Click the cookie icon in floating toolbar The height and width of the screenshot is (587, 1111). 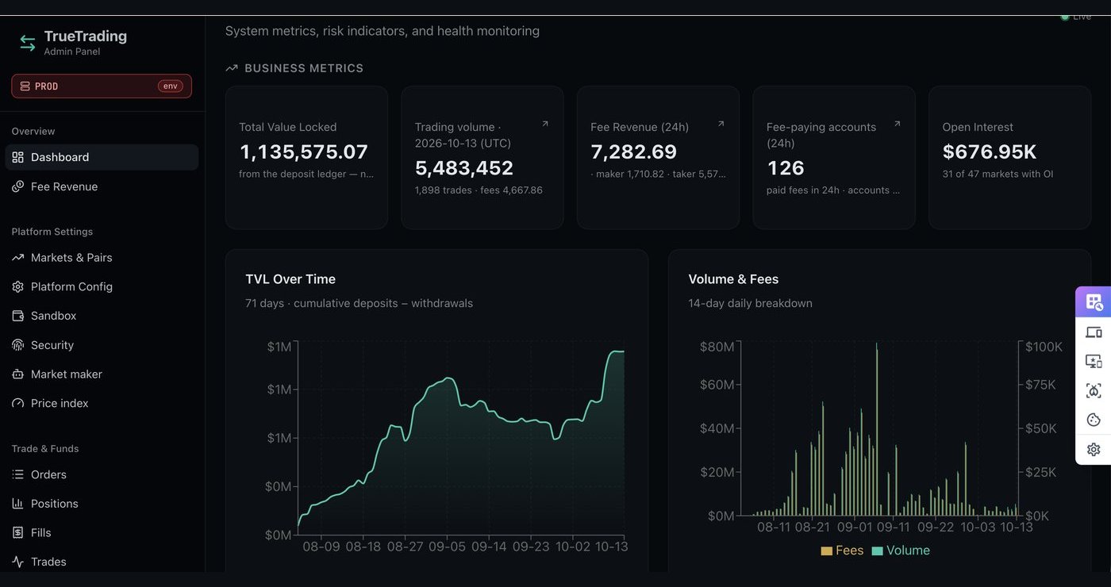point(1094,420)
